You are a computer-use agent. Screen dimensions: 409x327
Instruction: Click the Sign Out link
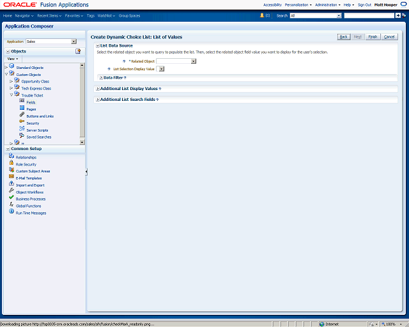pyautogui.click(x=364, y=4)
